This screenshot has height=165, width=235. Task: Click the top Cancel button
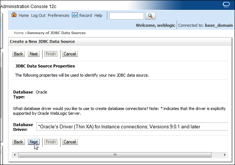[70, 54]
